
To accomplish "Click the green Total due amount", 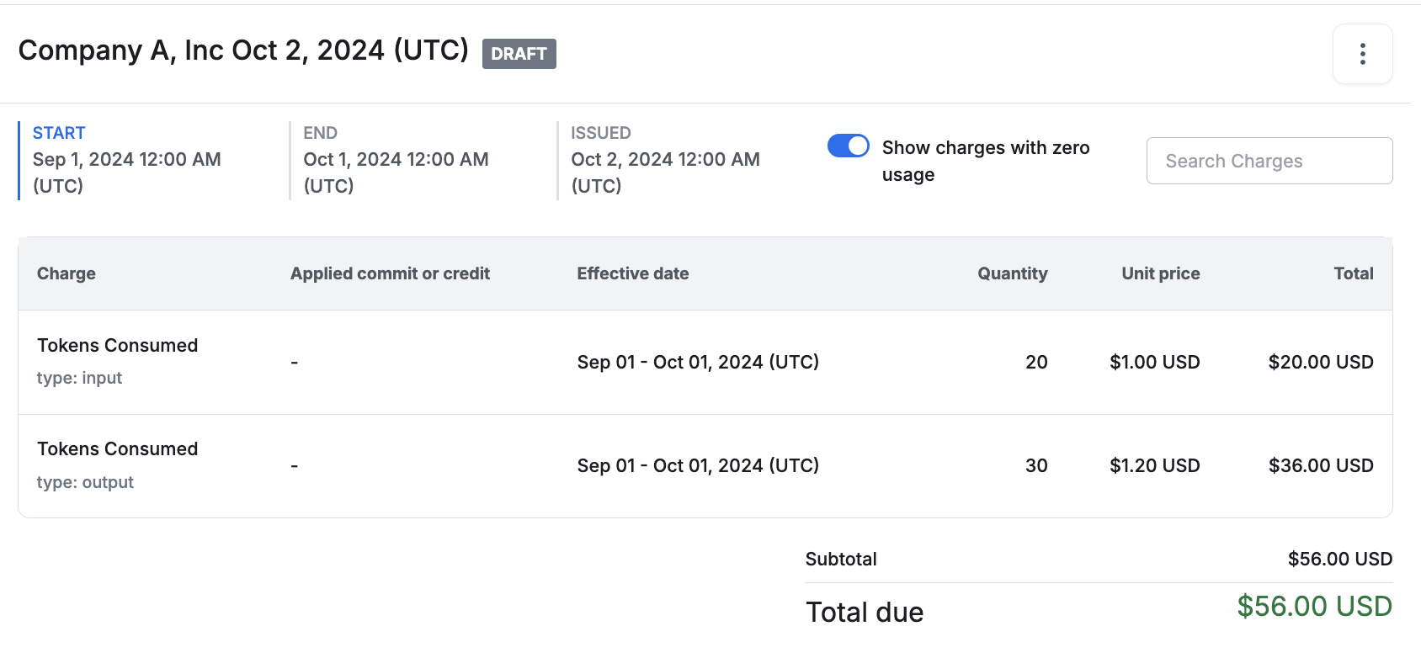I will tap(1313, 607).
